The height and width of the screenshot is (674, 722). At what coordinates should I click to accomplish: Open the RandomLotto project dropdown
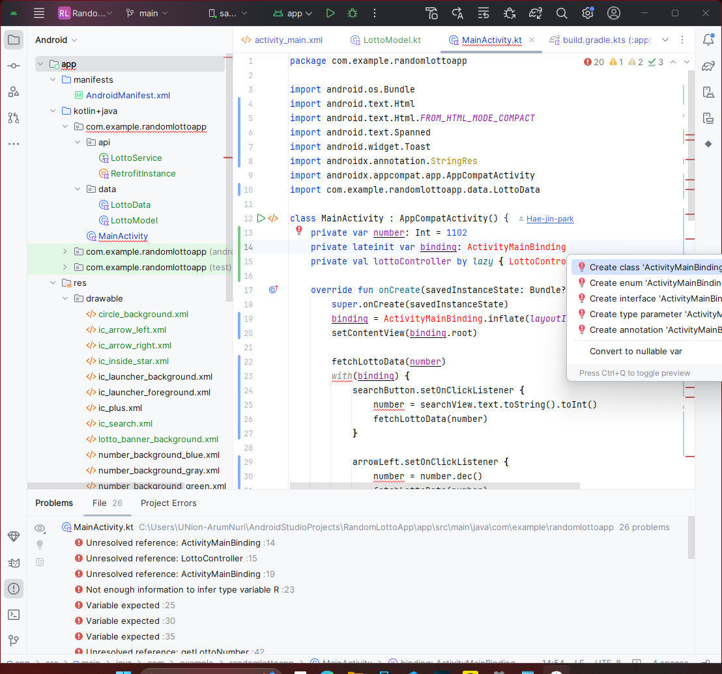click(x=85, y=13)
